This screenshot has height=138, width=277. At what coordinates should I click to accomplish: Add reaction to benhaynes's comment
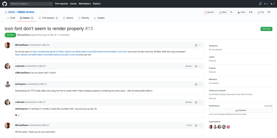196,84
